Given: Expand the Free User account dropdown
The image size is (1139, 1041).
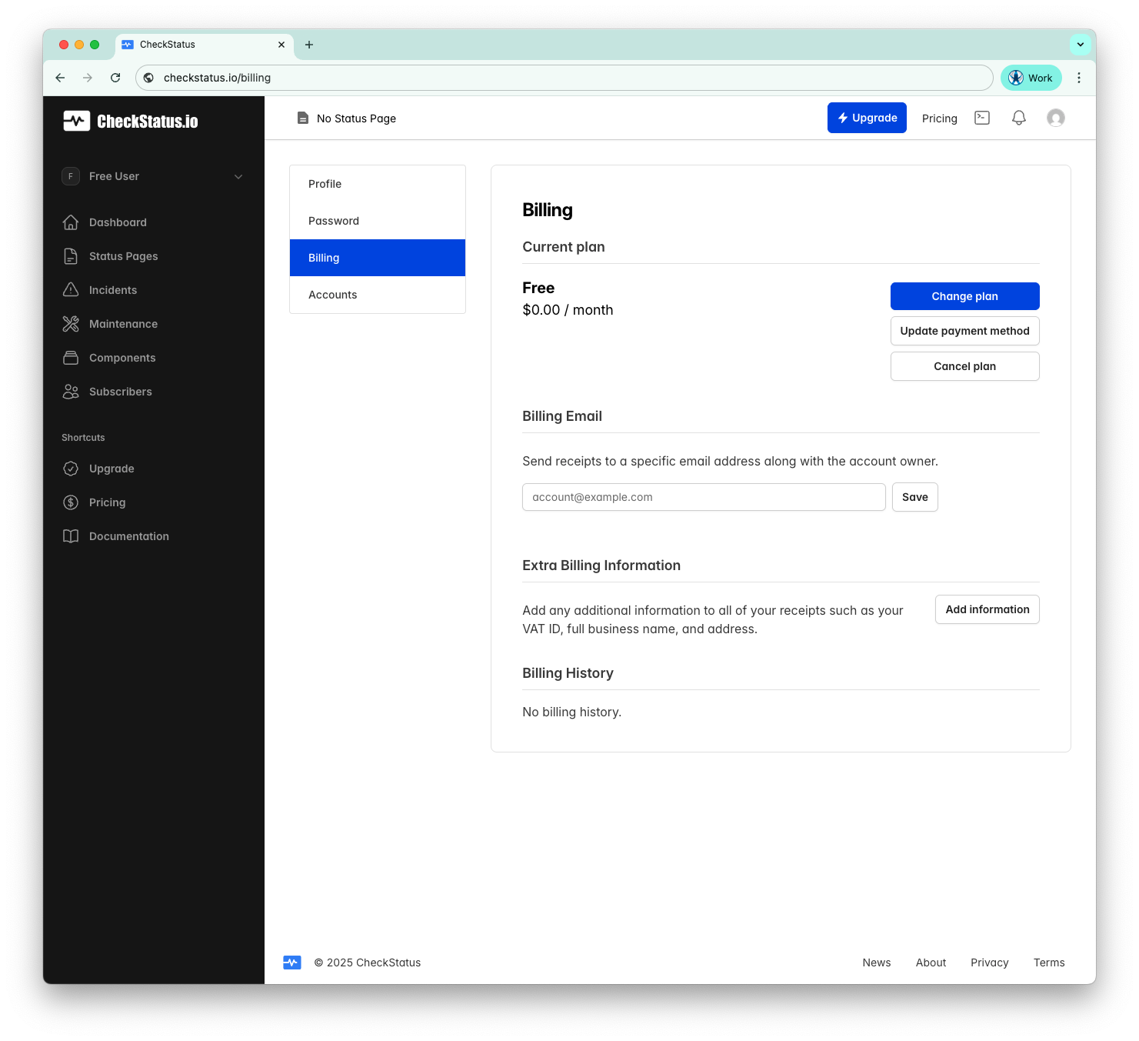Looking at the screenshot, I should [x=238, y=176].
